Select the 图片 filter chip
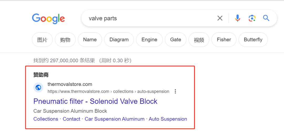 [42, 40]
